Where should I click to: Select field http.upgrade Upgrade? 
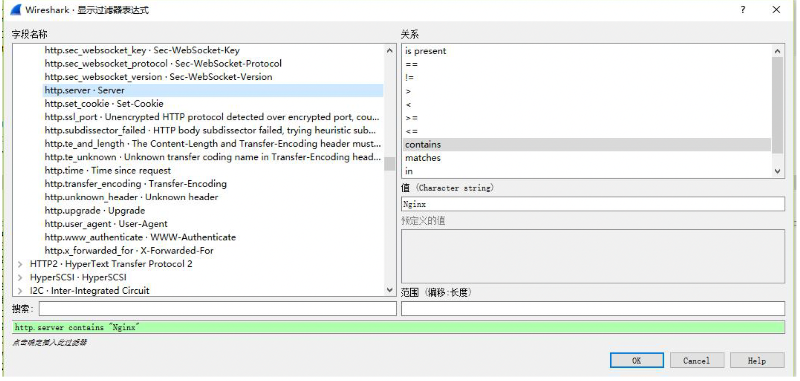tap(213, 210)
